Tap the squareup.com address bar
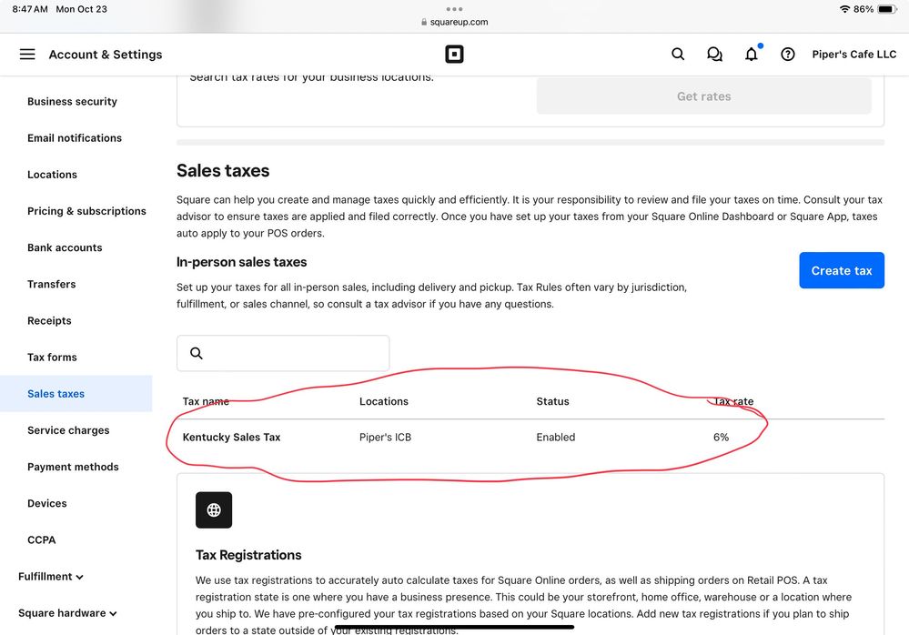This screenshot has width=909, height=635. pos(454,22)
